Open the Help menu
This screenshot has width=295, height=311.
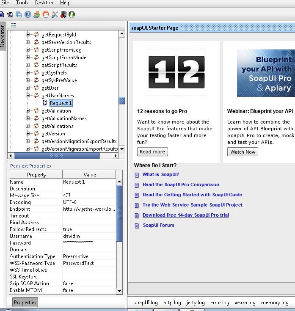[x=65, y=3]
